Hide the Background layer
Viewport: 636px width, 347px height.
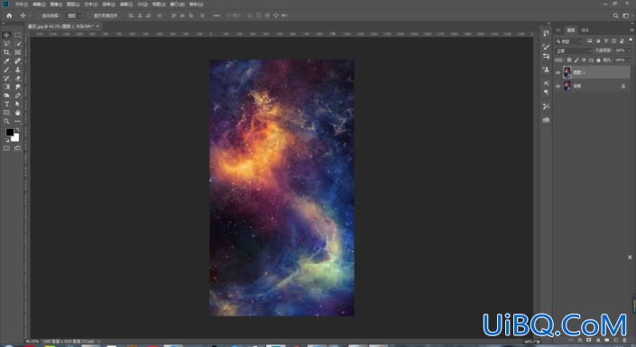(558, 86)
